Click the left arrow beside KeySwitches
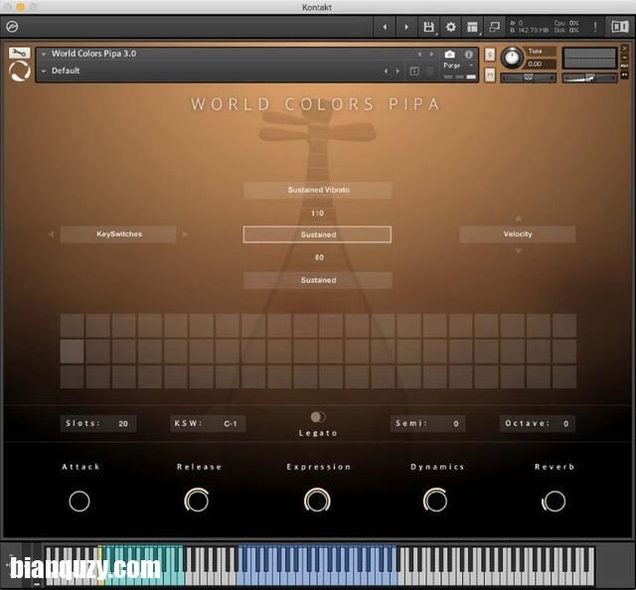 pyautogui.click(x=51, y=234)
